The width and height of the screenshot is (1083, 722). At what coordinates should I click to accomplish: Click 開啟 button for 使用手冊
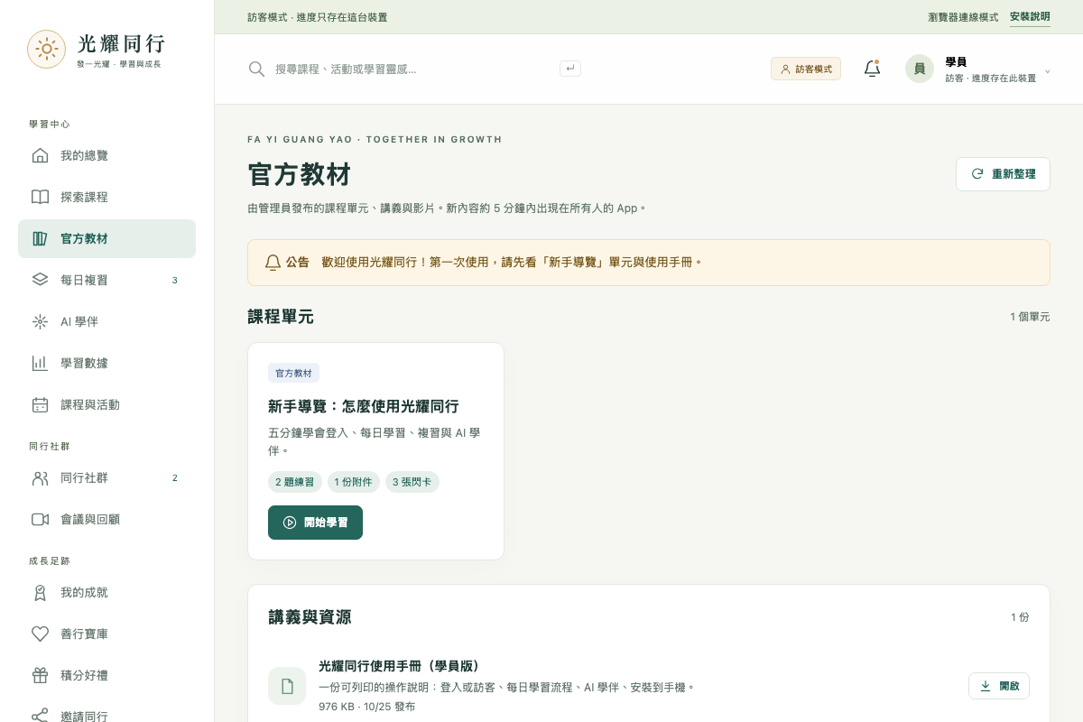point(999,686)
